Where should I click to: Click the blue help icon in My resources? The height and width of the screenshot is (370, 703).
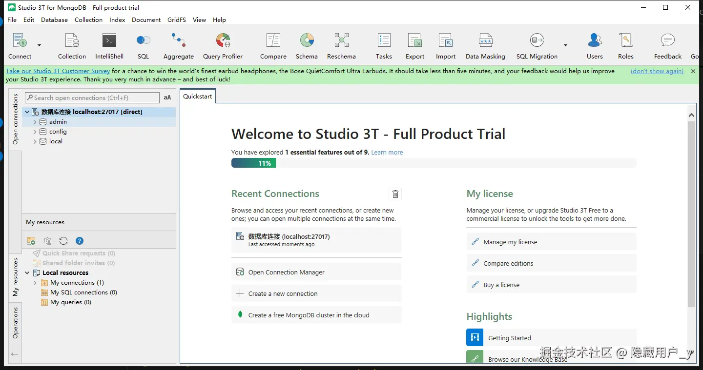click(x=80, y=241)
